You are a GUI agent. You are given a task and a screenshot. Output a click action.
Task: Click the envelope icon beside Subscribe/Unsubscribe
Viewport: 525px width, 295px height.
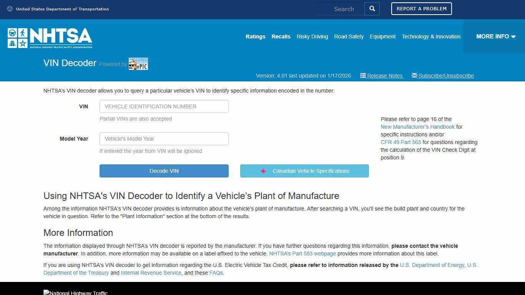pos(414,75)
